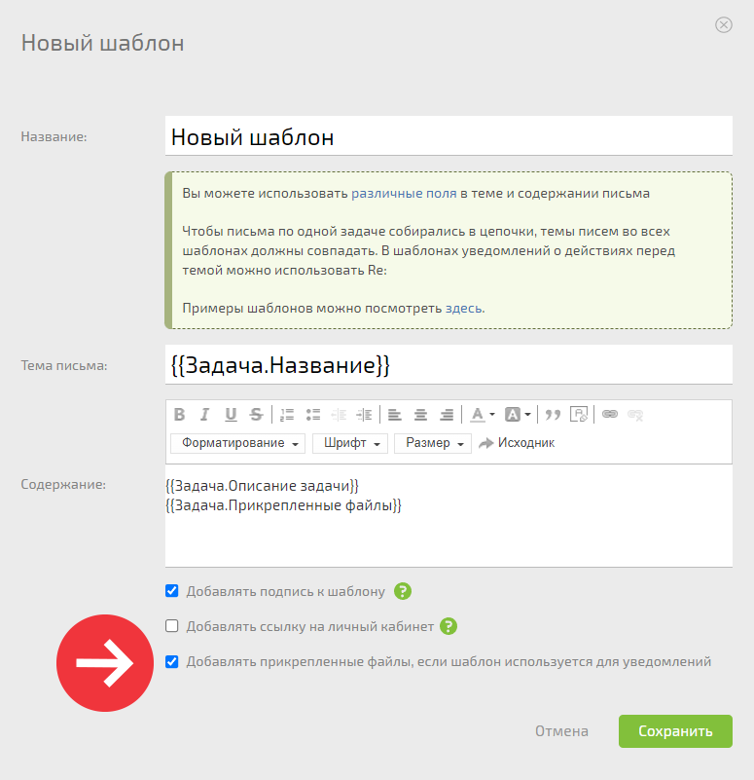Follow the "различные поля" link

pyautogui.click(x=404, y=193)
